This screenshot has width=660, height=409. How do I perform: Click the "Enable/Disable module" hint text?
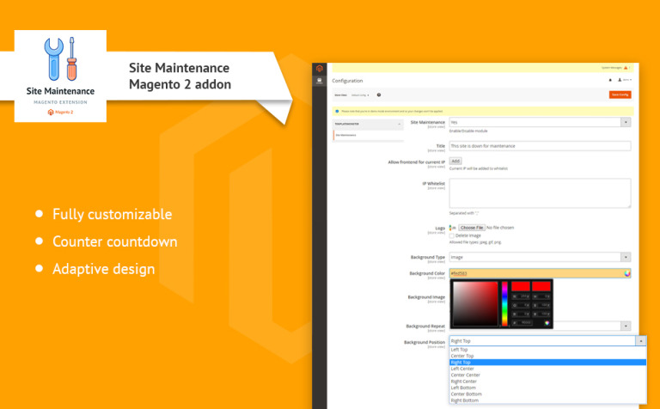468,131
